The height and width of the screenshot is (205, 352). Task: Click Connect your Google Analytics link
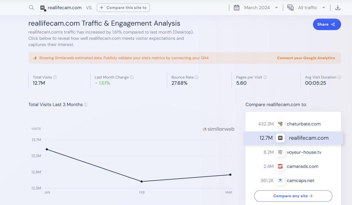coord(306,58)
